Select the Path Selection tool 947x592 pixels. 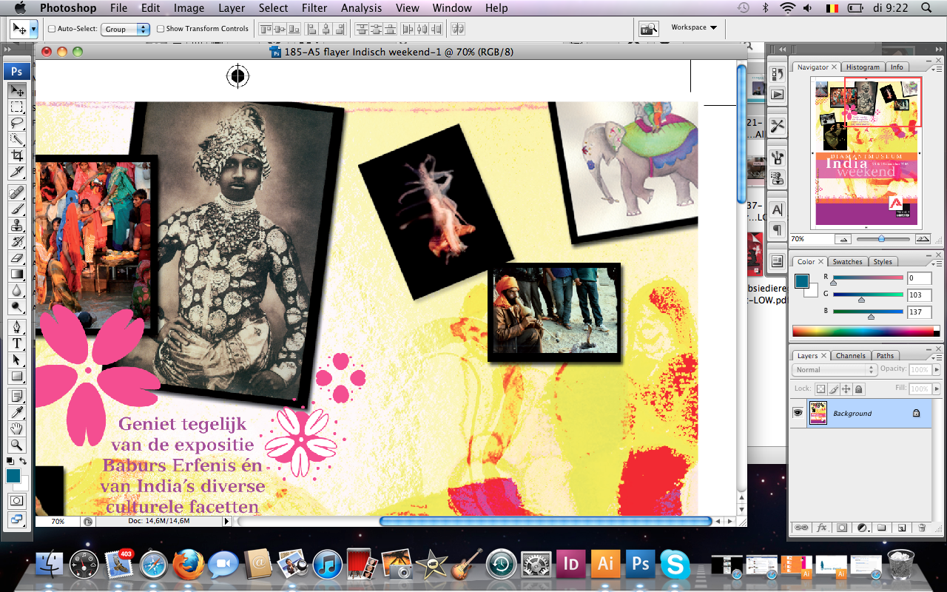(16, 360)
